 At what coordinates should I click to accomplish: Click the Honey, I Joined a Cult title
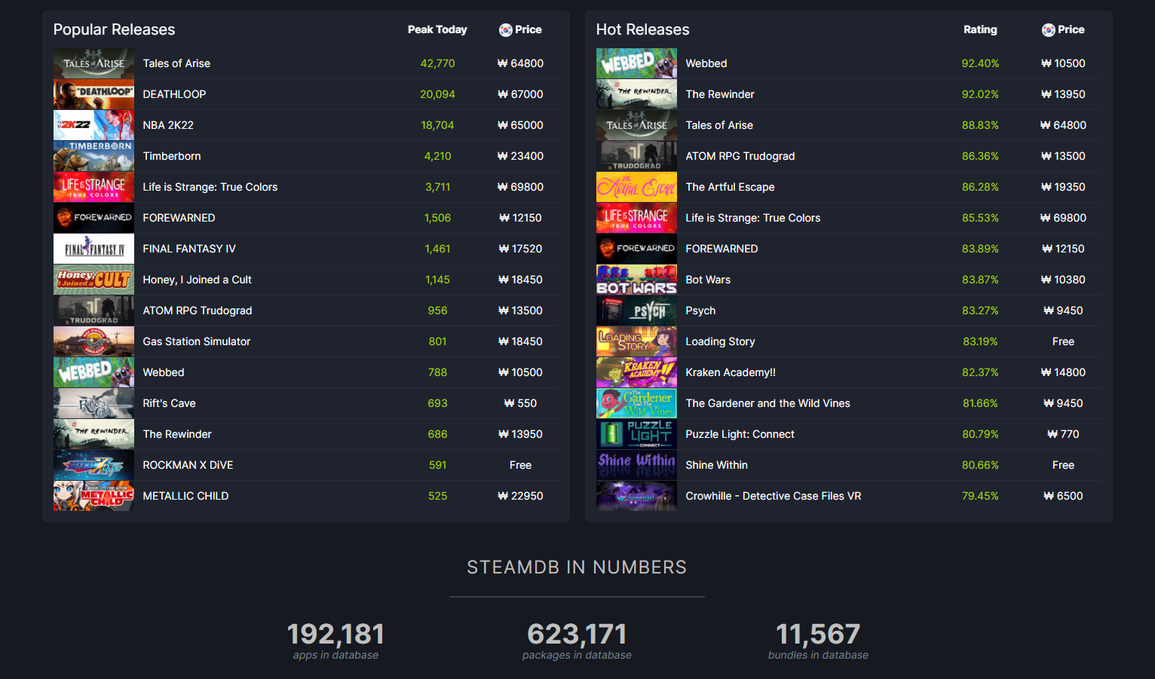[198, 280]
